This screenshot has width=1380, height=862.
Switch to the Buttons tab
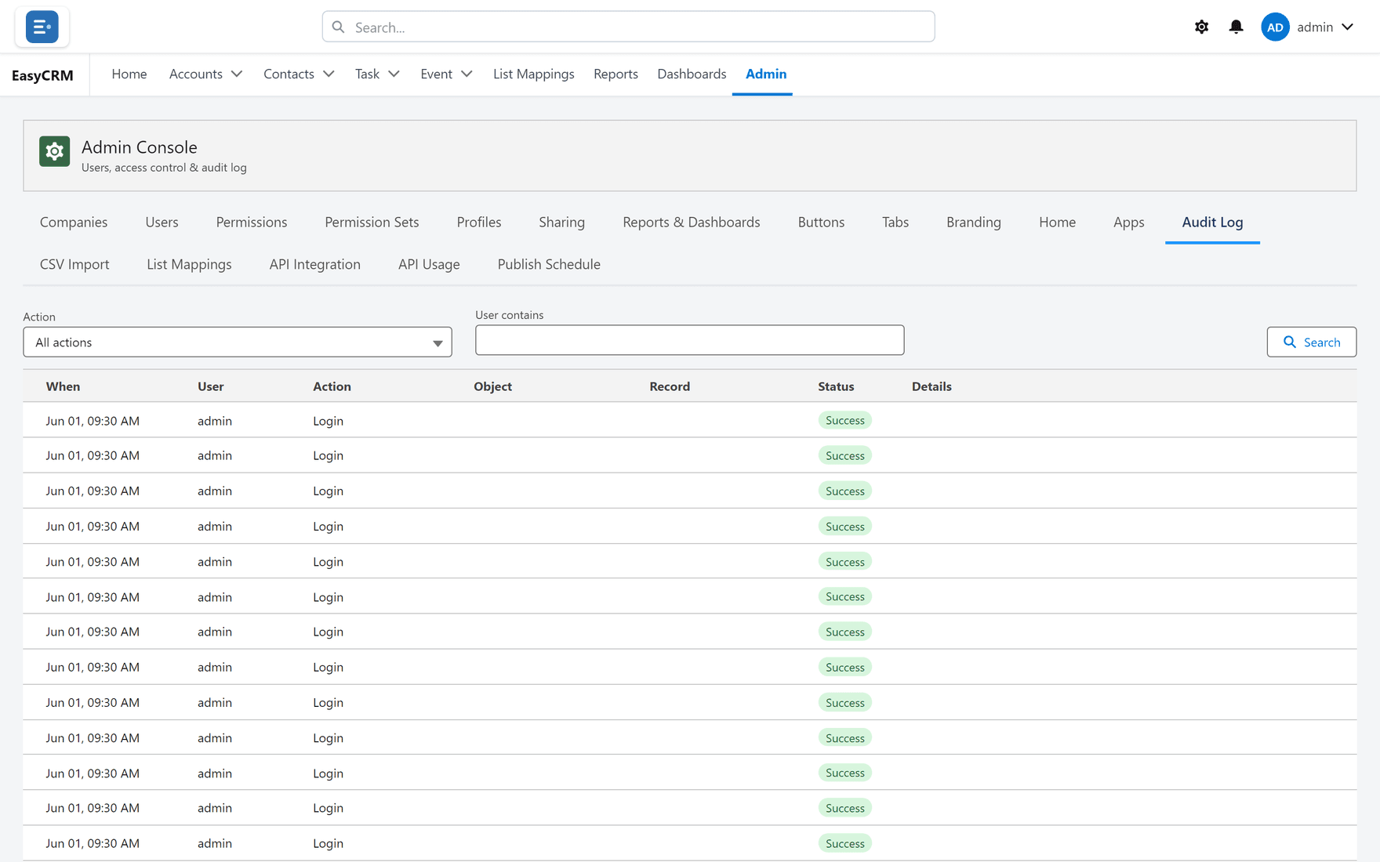(821, 222)
